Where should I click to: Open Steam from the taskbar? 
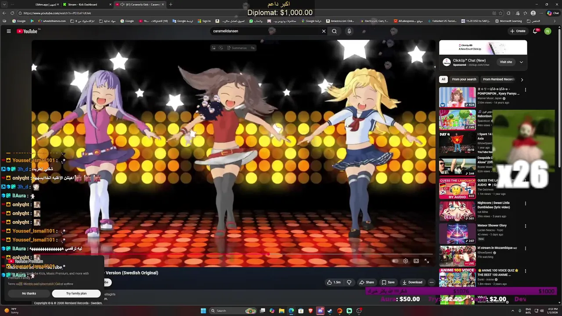click(x=330, y=311)
